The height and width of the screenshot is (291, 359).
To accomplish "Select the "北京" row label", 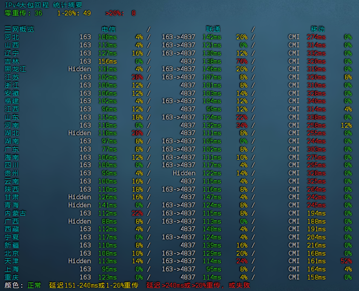I will (12, 253).
